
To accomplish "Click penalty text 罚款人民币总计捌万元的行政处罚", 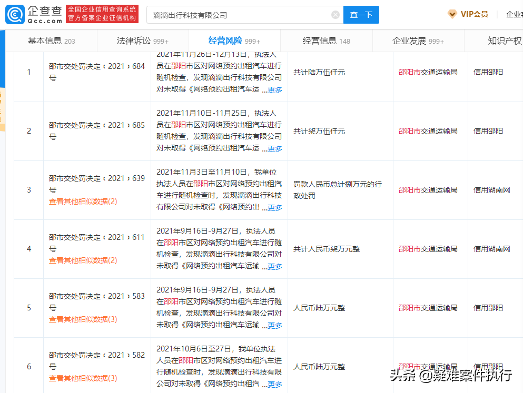I will coord(338,190).
